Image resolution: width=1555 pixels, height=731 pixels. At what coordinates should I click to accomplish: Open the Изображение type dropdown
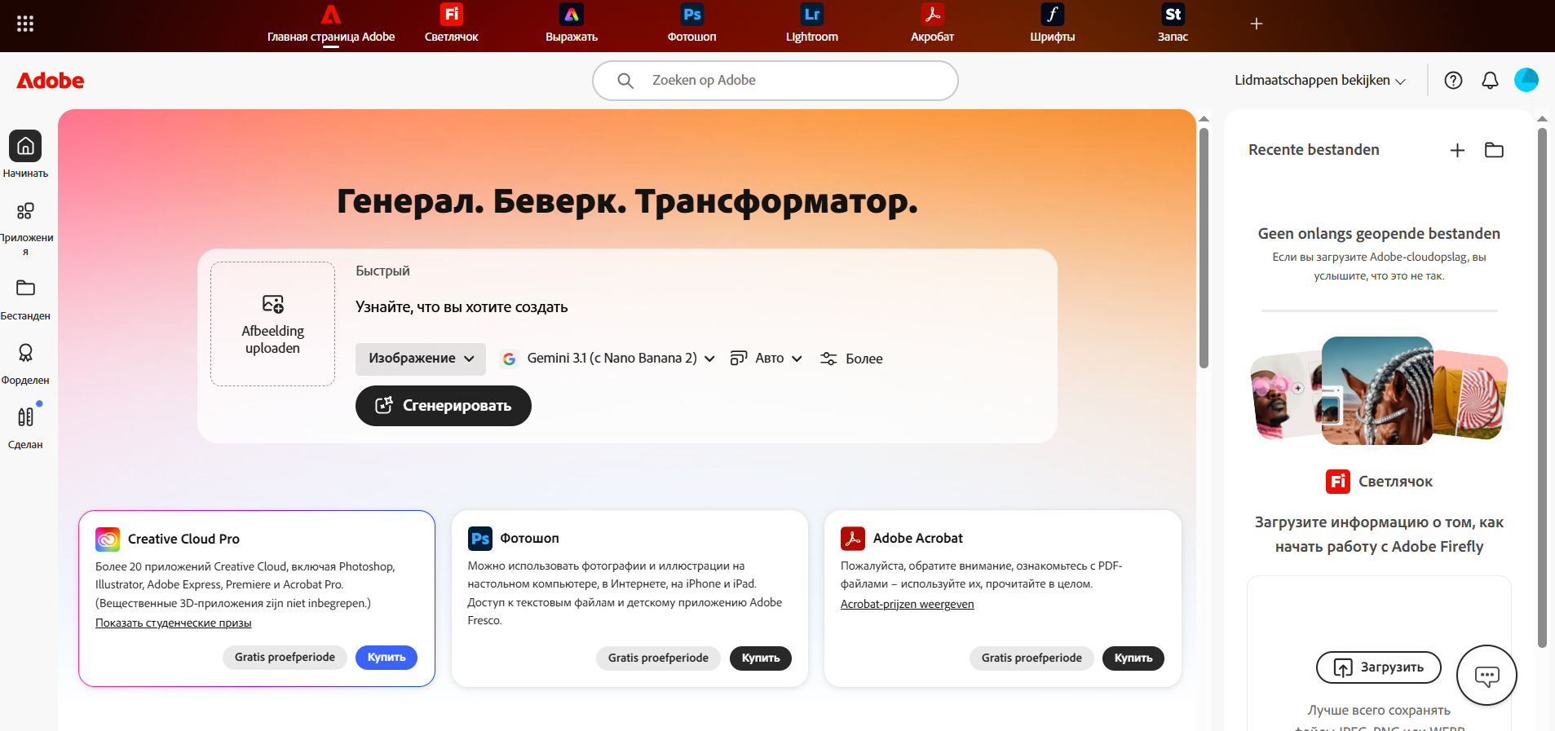pos(421,359)
